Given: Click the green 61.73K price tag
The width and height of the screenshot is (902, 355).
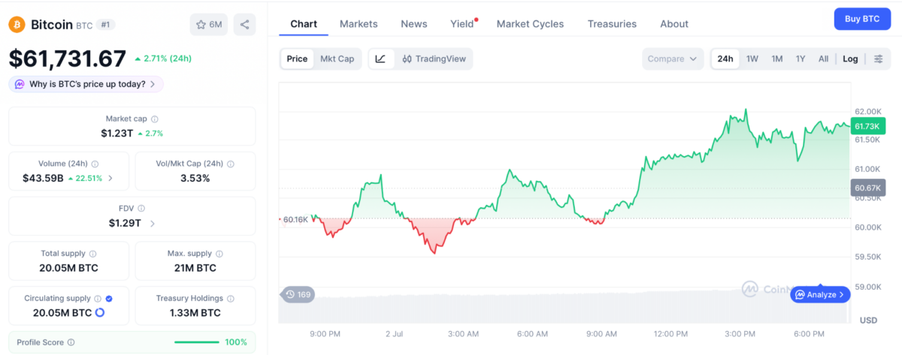Looking at the screenshot, I should 868,126.
